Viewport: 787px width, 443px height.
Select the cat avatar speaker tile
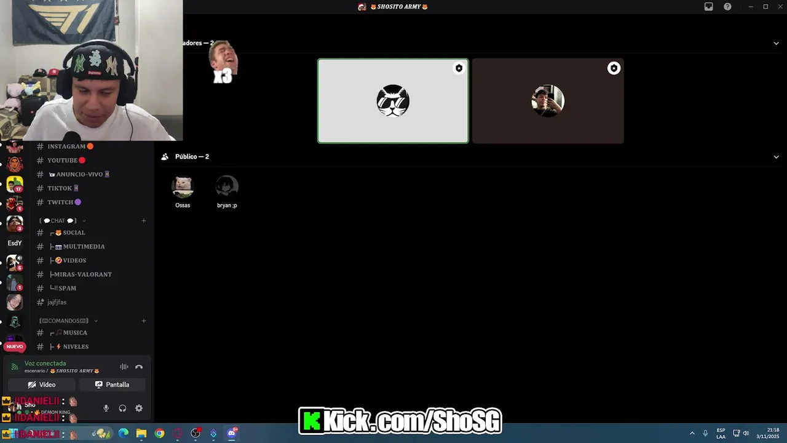click(x=393, y=101)
